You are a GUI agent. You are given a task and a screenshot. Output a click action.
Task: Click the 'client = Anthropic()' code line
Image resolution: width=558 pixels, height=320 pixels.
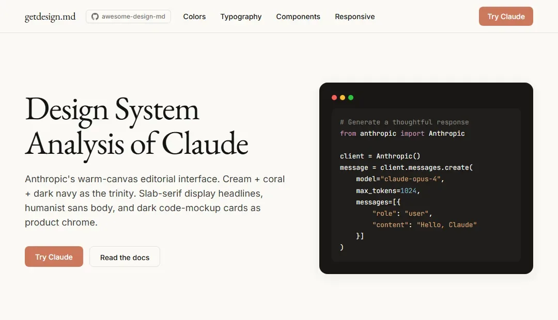coord(380,156)
